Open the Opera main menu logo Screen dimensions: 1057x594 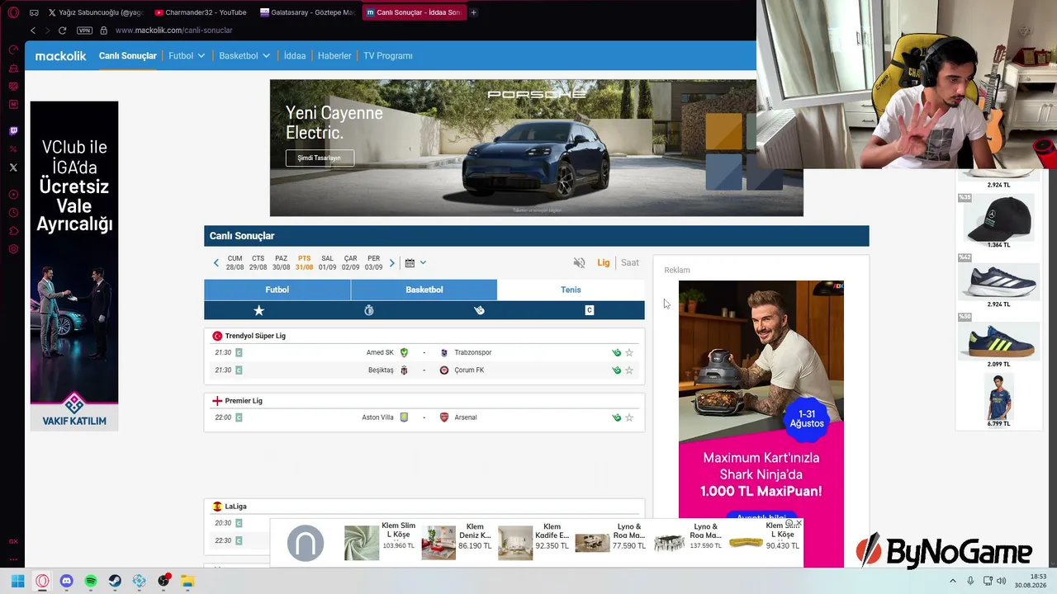click(x=13, y=12)
